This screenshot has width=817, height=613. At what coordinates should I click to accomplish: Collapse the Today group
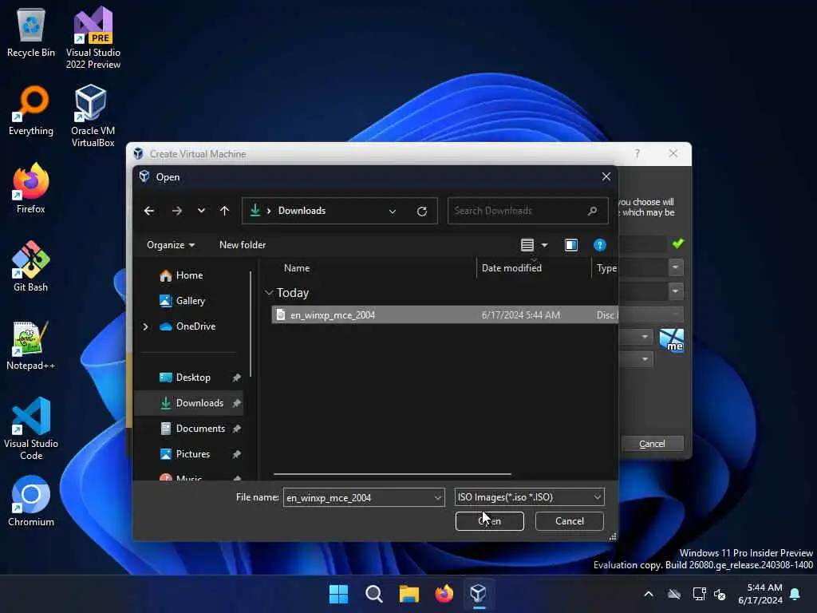click(269, 293)
